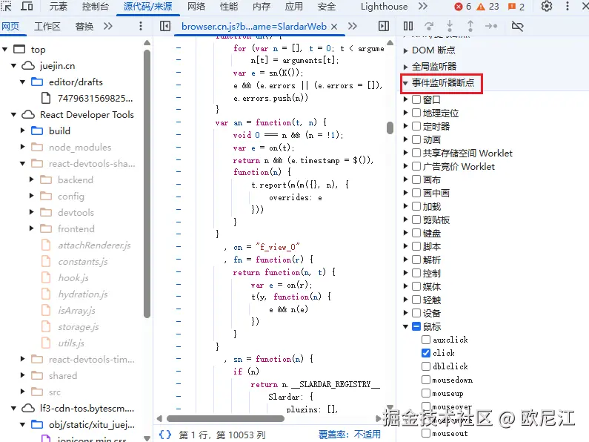Click the navigator tree vertical scrollbar
The height and width of the screenshot is (442, 589).
147,184
